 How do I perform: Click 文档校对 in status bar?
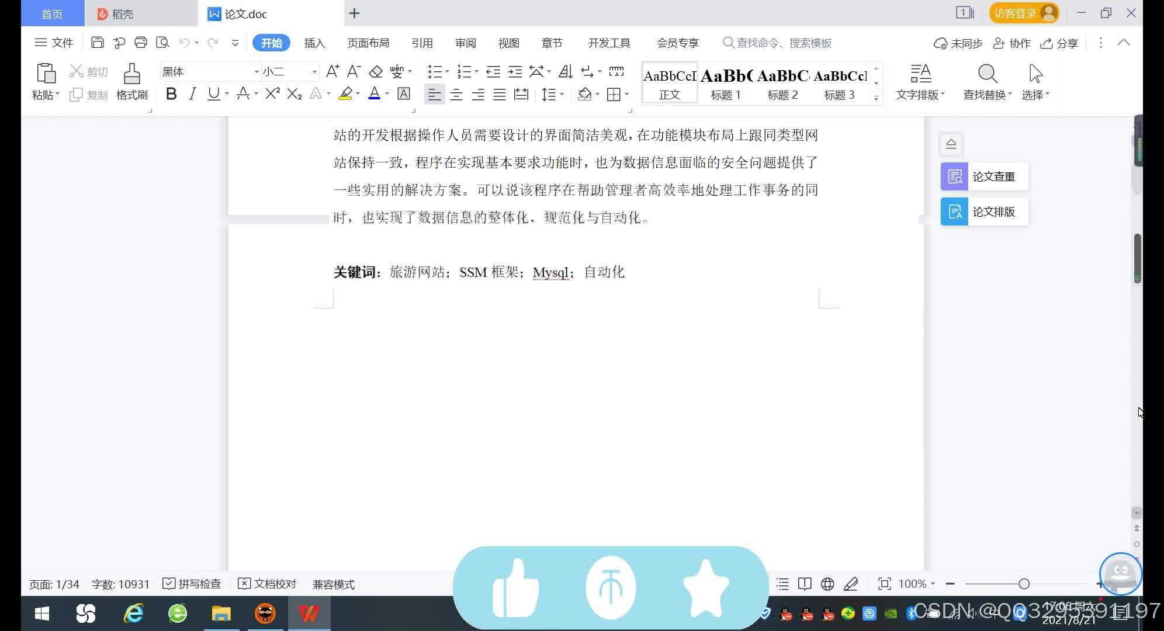pyautogui.click(x=267, y=584)
